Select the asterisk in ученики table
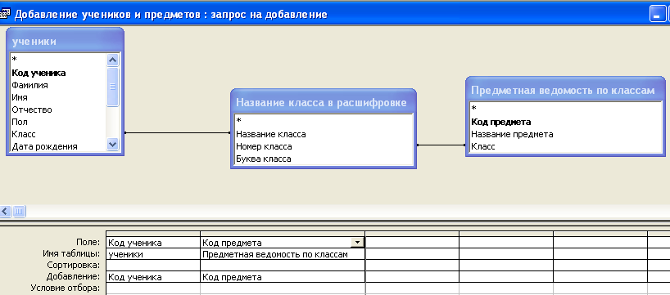The image size is (670, 295). point(15,60)
